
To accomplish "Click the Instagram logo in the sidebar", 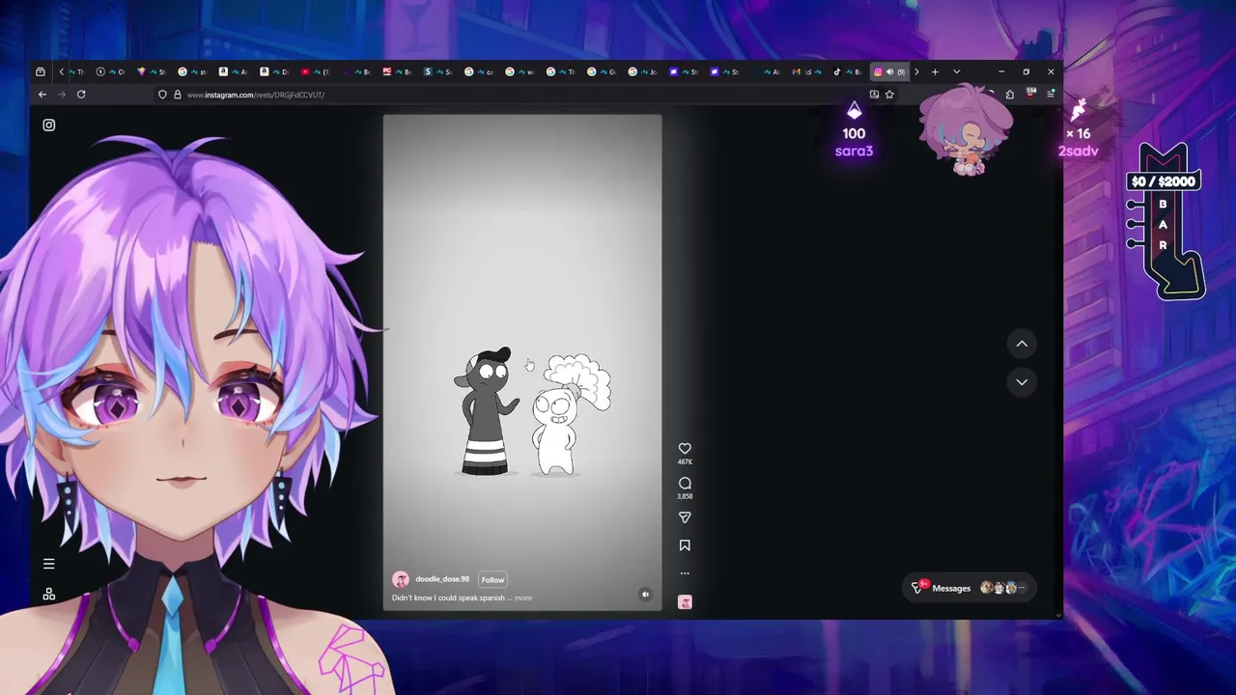I will [49, 125].
